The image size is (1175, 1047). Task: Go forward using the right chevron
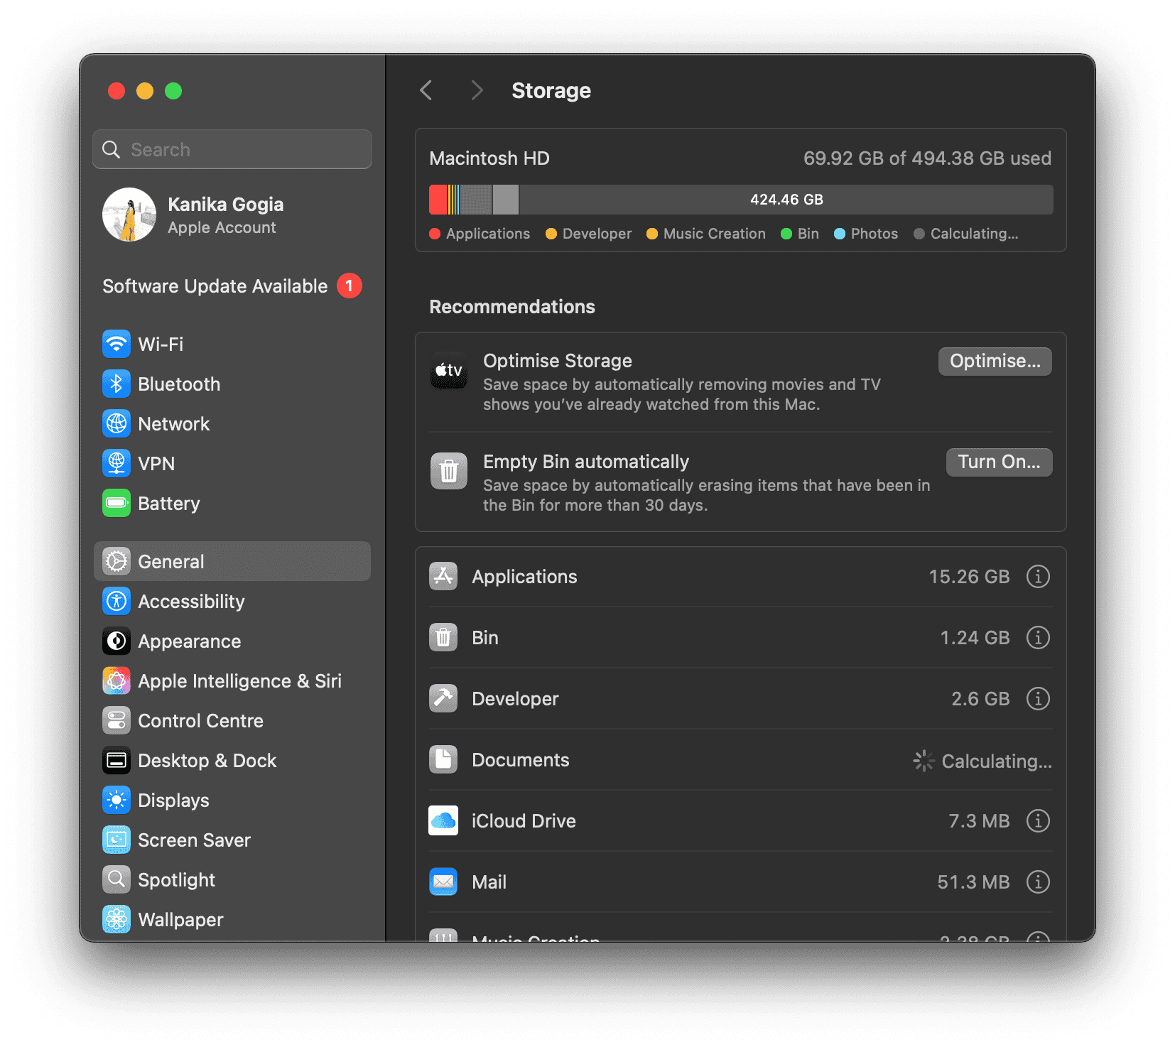tap(477, 91)
